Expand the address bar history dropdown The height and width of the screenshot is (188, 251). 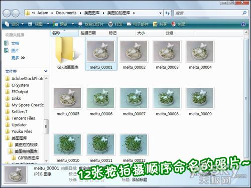160,13
